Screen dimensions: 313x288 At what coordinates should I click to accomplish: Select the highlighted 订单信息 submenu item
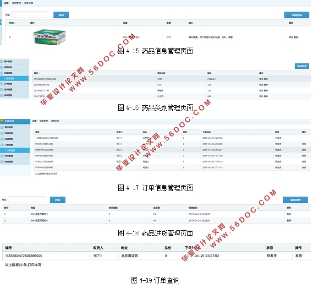tap(12, 150)
